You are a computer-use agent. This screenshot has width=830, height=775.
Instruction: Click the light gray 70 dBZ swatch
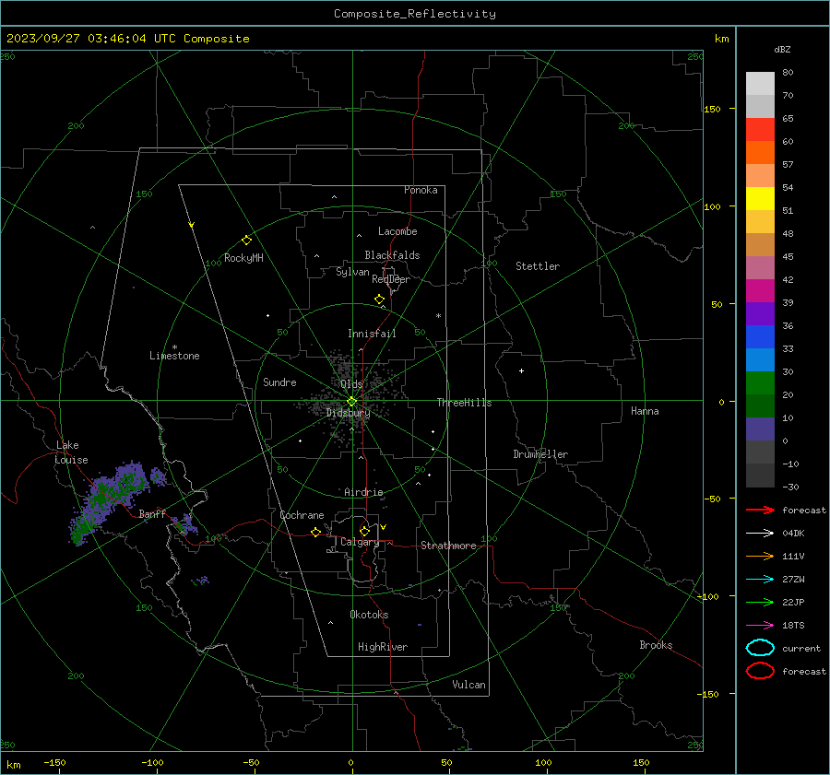point(760,84)
